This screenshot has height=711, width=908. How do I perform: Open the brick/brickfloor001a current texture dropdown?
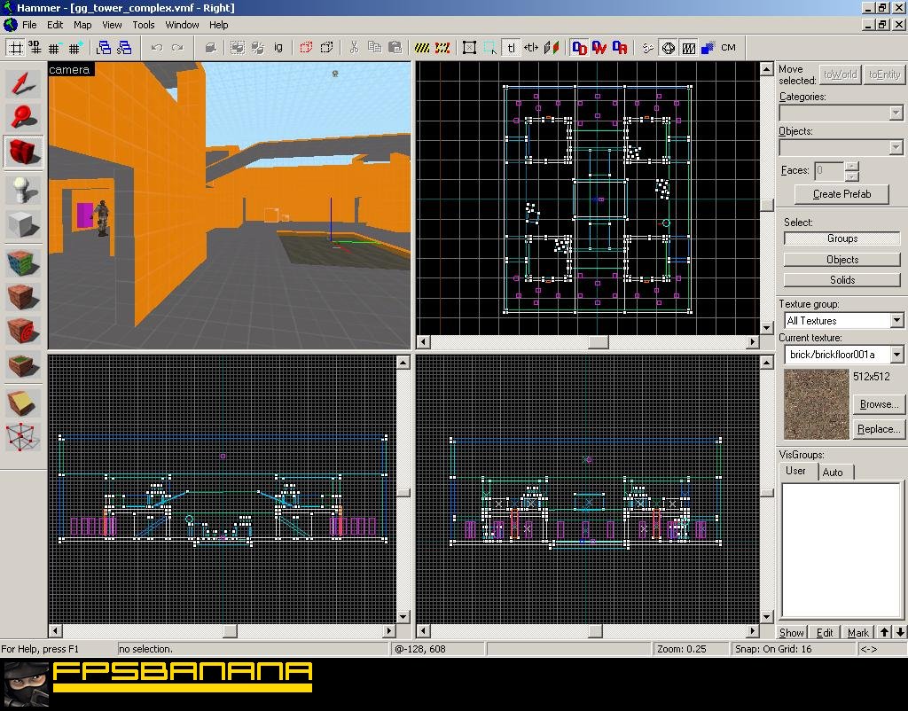pyautogui.click(x=897, y=354)
